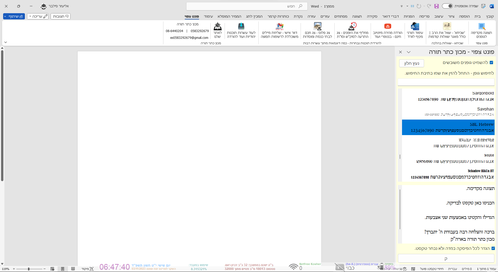
Task: Click the blue columns icon in quick access toolbar
Action: (x=412, y=6)
